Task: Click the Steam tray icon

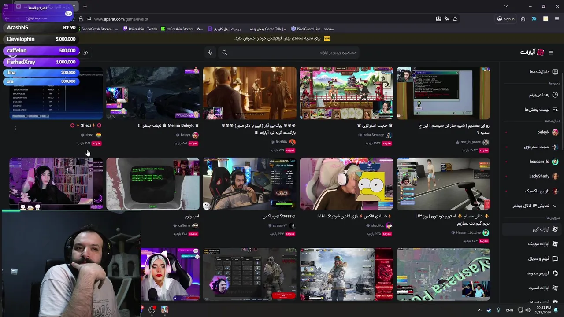Action: 489,310
